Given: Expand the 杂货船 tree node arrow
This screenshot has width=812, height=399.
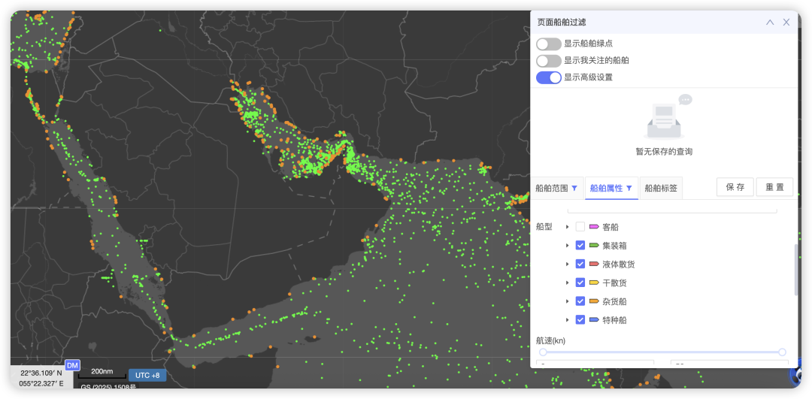Looking at the screenshot, I should pyautogui.click(x=568, y=301).
